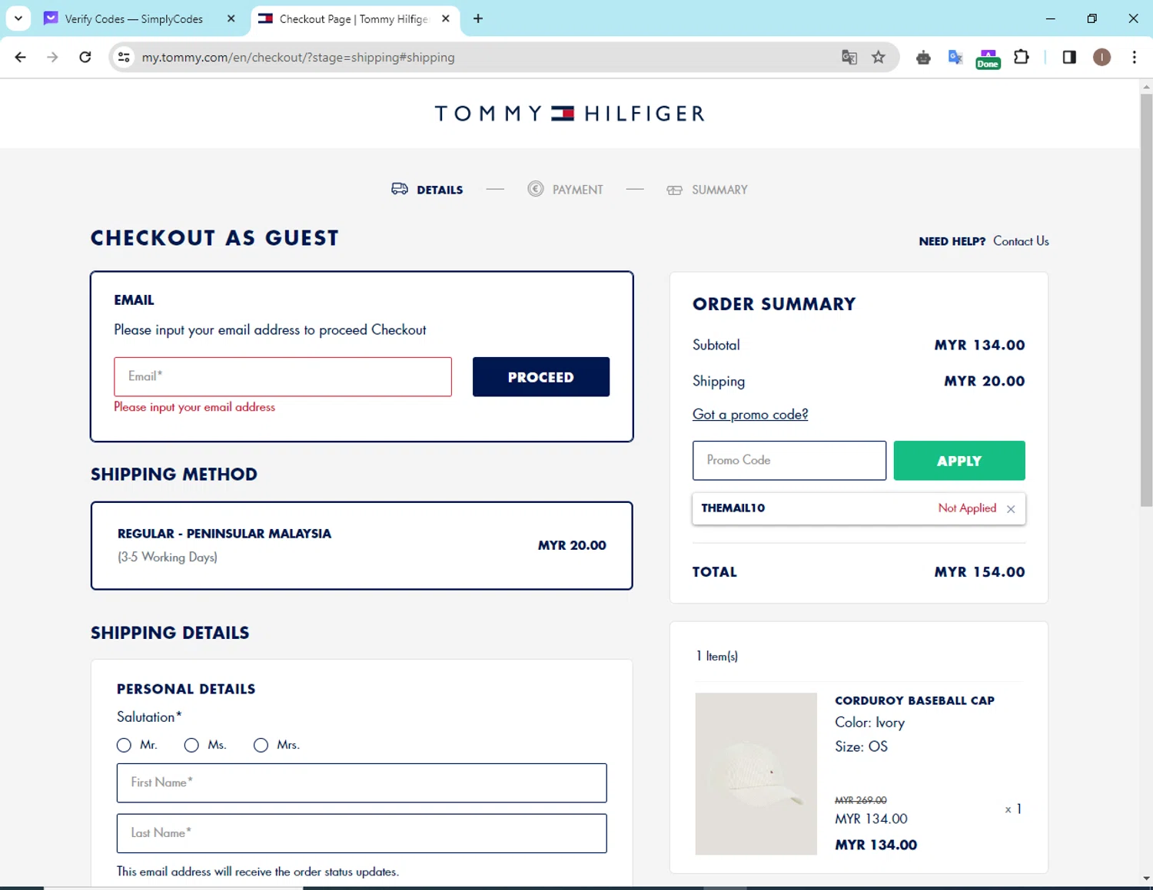
Task: Click the Summary step card icon
Action: (x=674, y=190)
